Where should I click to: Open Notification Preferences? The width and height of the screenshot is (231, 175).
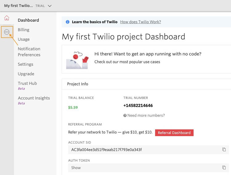(x=29, y=52)
